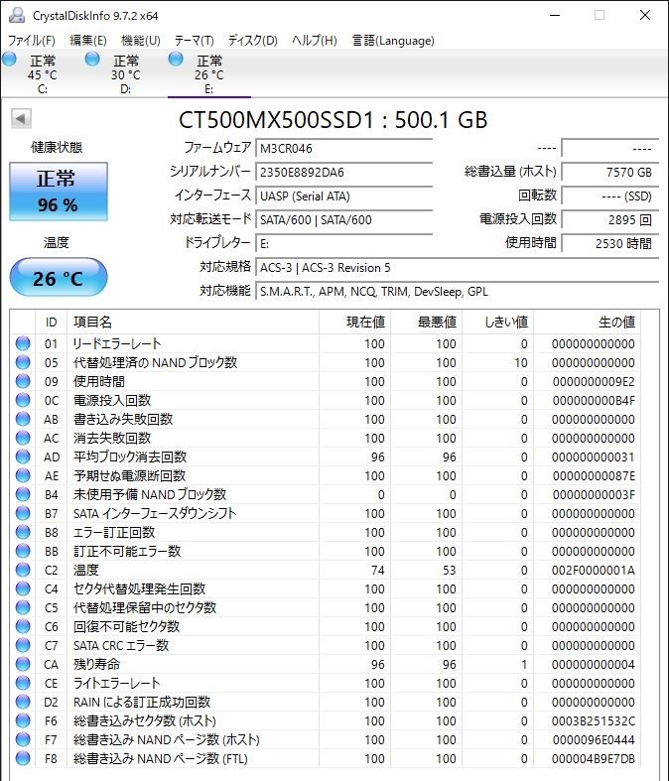Viewport: 669px width, 781px height.
Task: Open the 機能(U) menu
Action: tap(141, 41)
